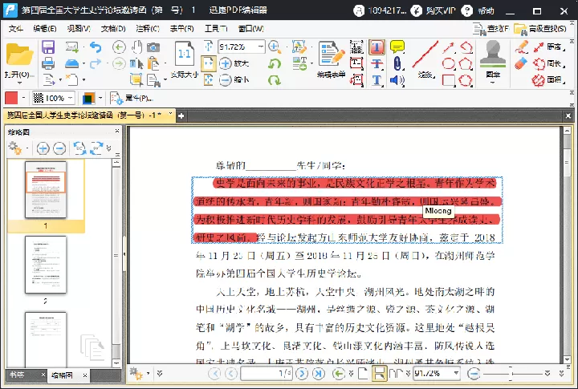Click the 购买VIP button
The height and width of the screenshot is (389, 578).
pyautogui.click(x=433, y=10)
